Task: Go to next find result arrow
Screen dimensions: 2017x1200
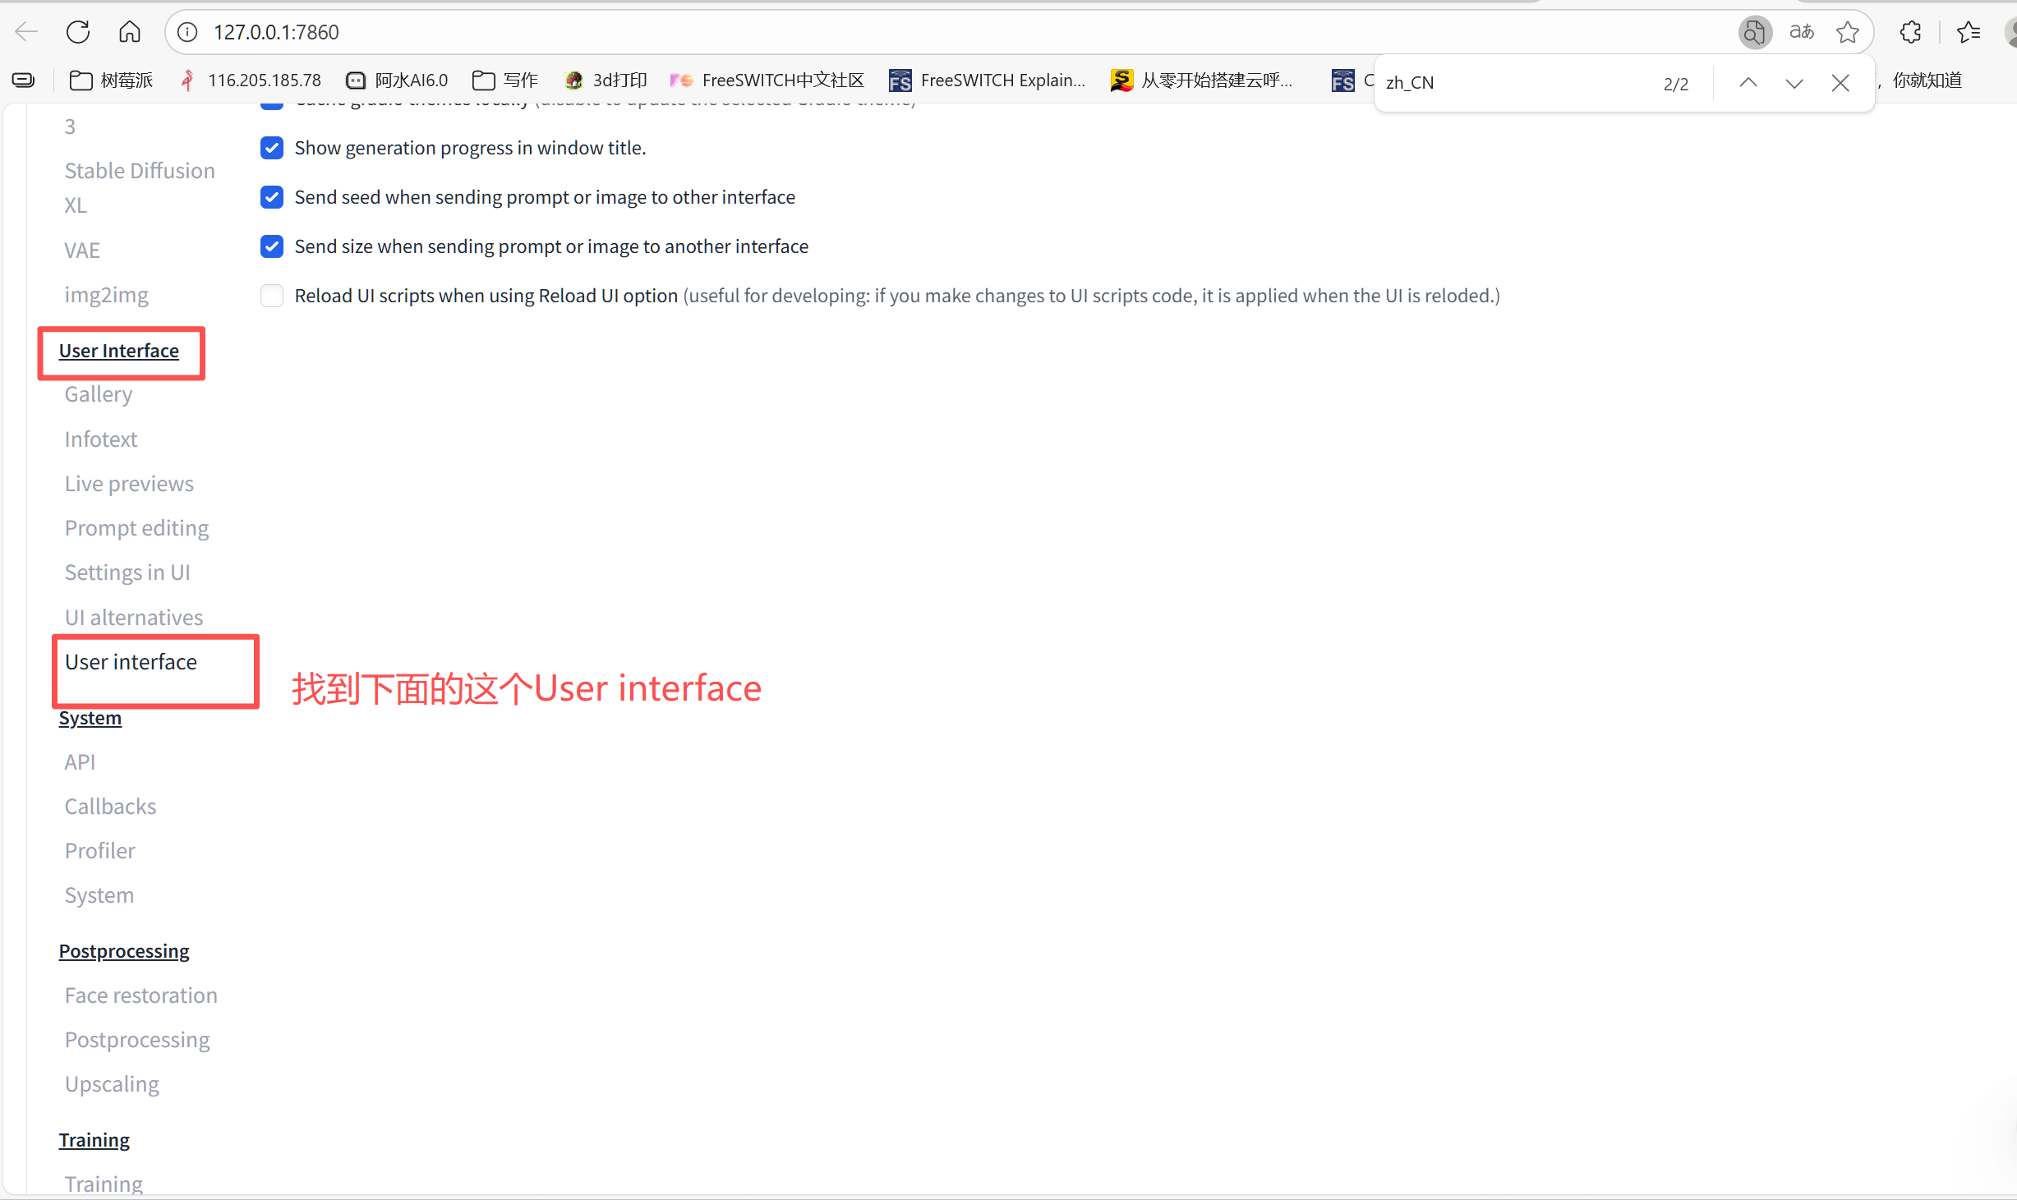Action: coord(1794,82)
